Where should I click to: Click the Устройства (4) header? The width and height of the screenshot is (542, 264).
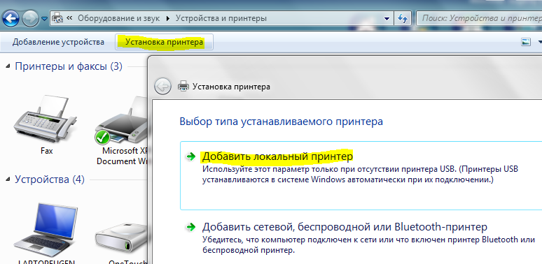point(50,179)
